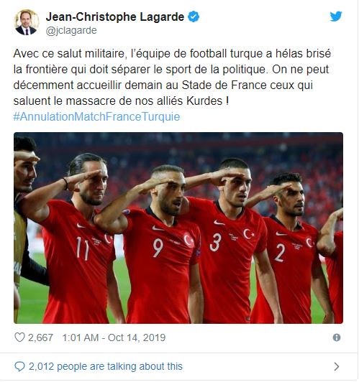Click the blue verified badge

point(194,17)
